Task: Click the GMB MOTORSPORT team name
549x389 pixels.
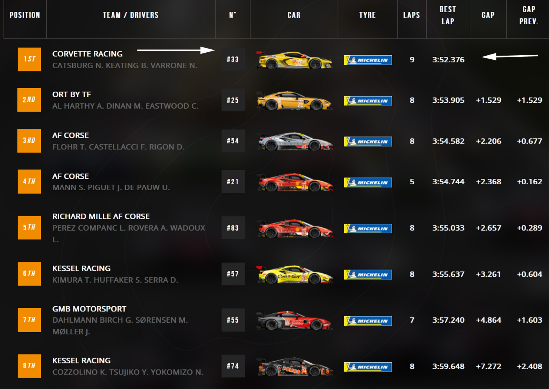Action: pyautogui.click(x=89, y=309)
